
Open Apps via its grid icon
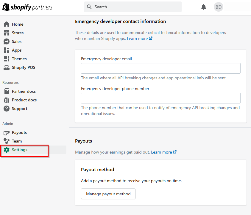(x=7, y=50)
